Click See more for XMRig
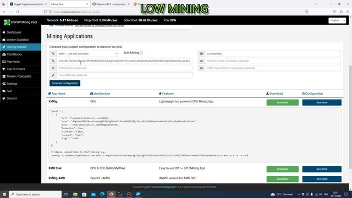The image size is (352, 198). [322, 103]
